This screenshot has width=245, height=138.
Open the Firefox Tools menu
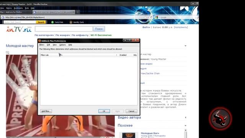[x=27, y=8]
